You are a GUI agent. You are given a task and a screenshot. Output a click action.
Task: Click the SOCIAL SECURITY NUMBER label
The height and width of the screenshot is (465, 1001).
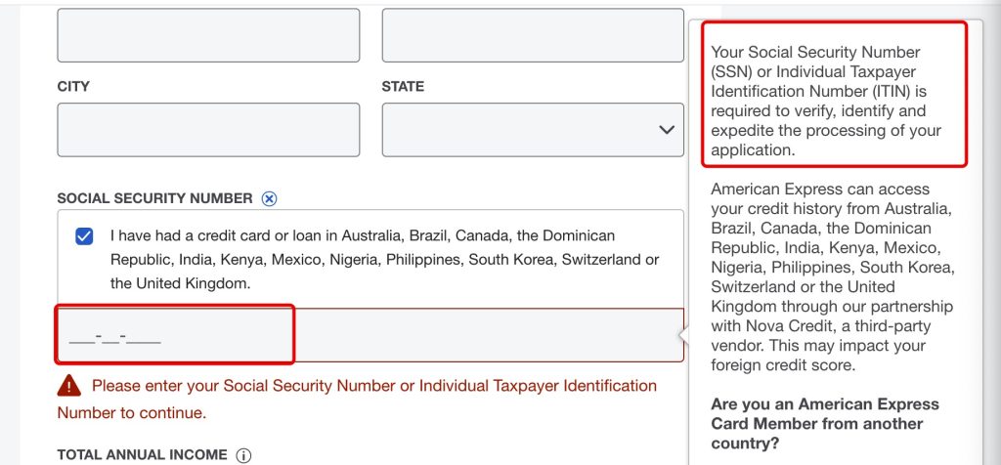[154, 198]
